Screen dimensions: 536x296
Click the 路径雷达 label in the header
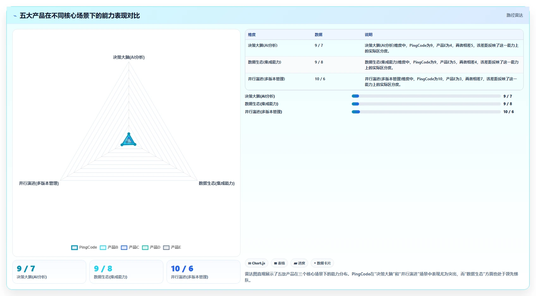click(x=515, y=15)
